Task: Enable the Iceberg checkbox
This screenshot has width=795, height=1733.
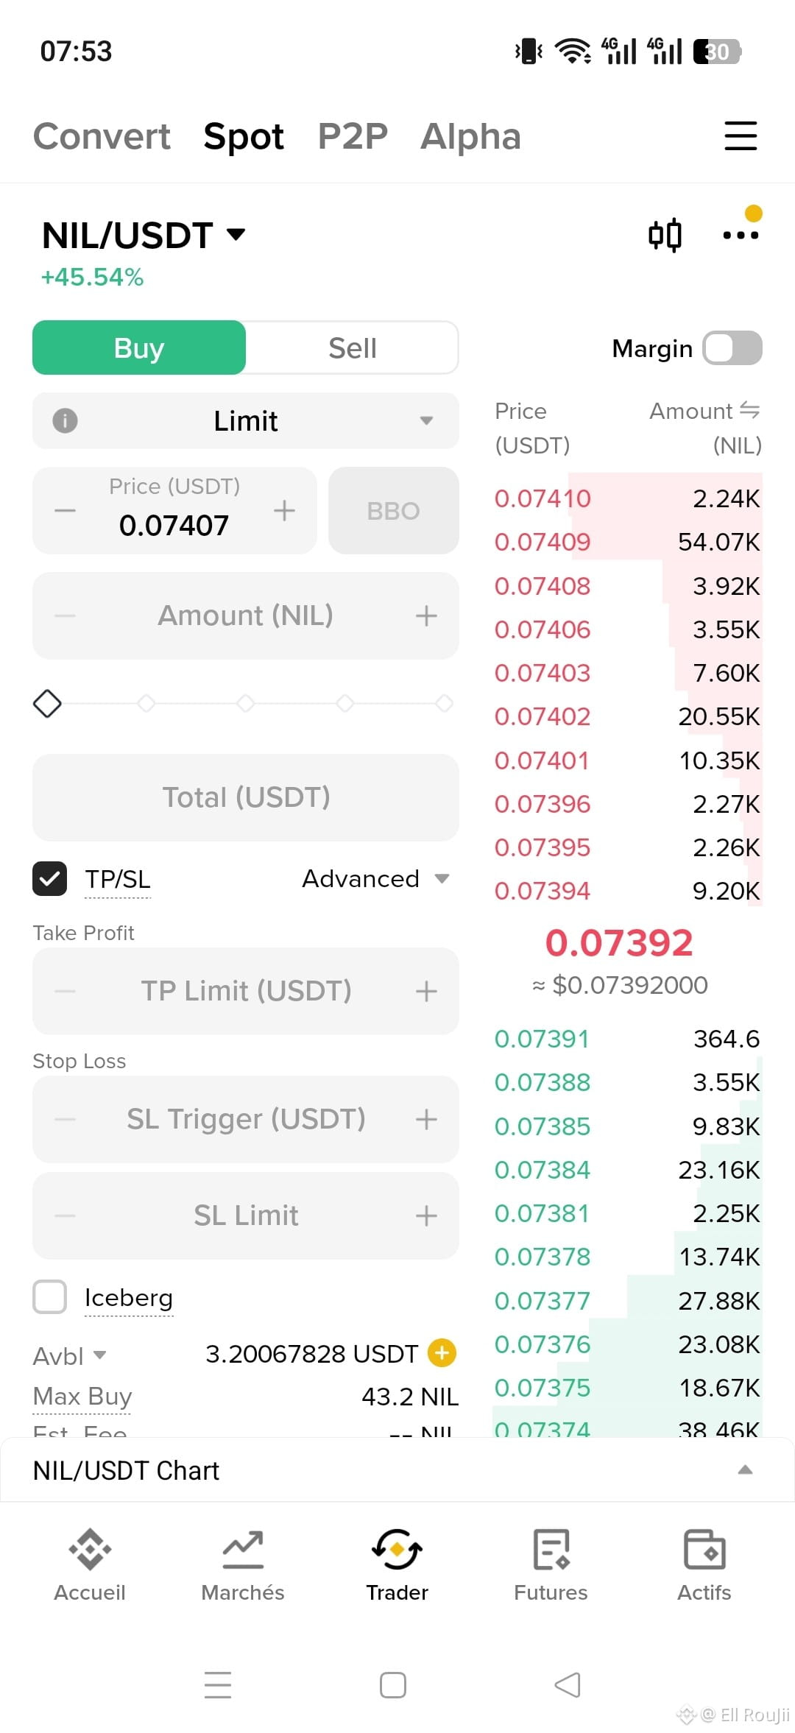Action: [49, 1297]
